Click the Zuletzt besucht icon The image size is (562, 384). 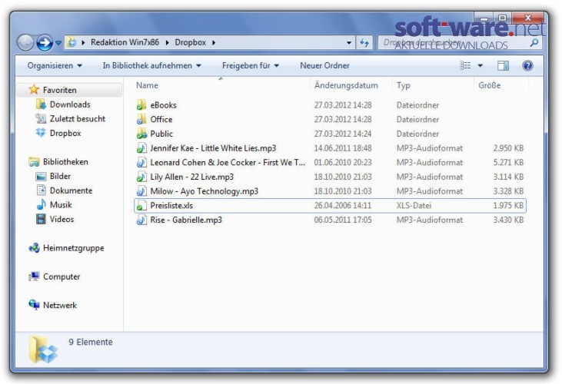(x=41, y=118)
